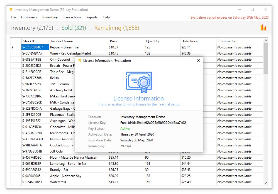The height and width of the screenshot is (194, 278).
Task: Open the Transactions menu
Action: point(72,17)
